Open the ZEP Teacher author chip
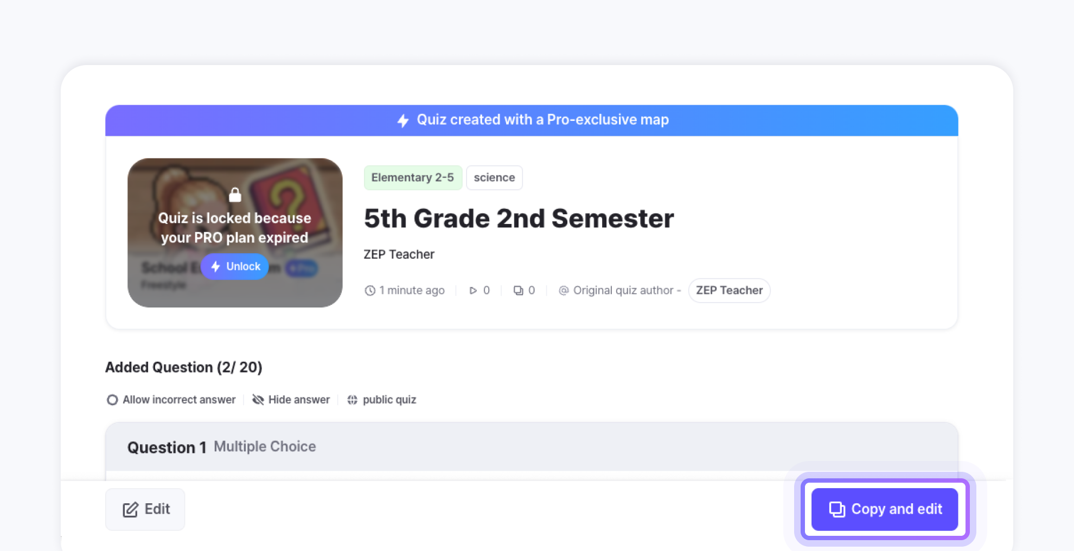Screen dimensions: 1074x551 pyautogui.click(x=729, y=291)
